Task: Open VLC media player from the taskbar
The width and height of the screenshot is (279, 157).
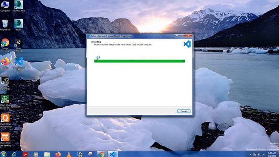Action: pos(69,154)
